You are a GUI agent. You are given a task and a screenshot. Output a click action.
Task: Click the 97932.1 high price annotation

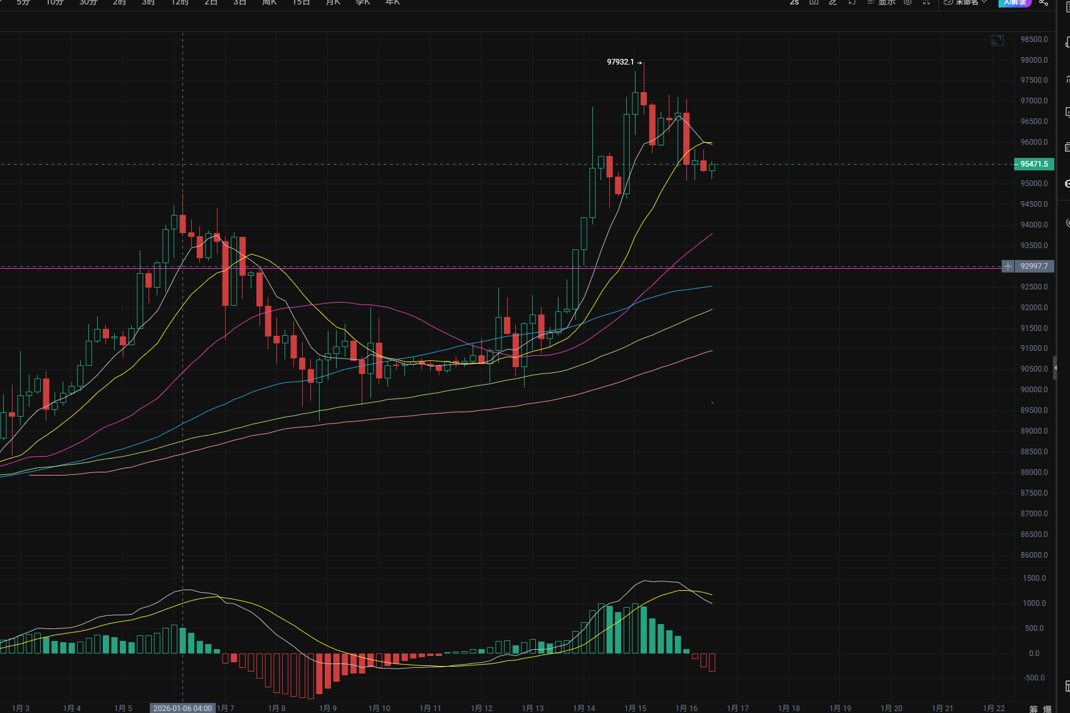click(x=620, y=62)
